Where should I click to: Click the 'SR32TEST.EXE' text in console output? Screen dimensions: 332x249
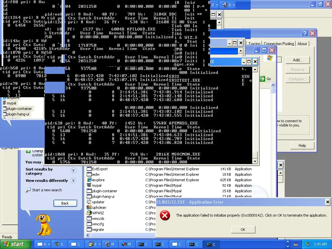pyautogui.click(x=184, y=80)
